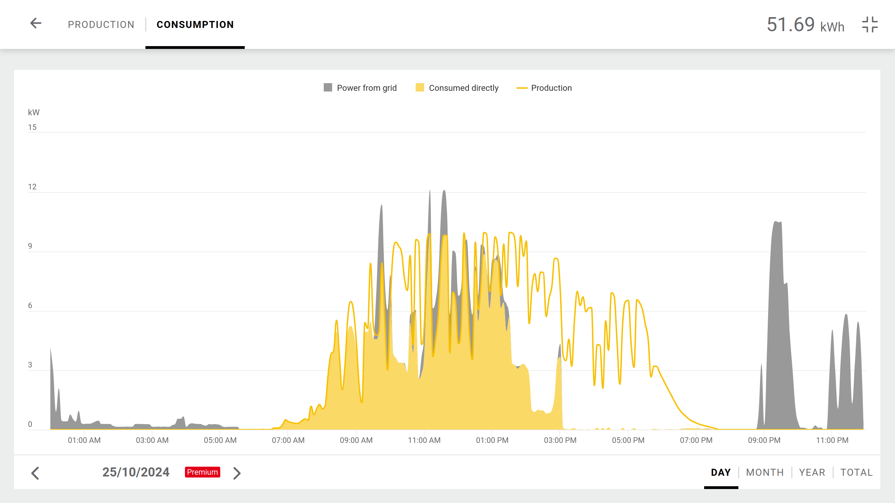The width and height of the screenshot is (895, 503).
Task: Go back using the top-left arrow
Action: tap(36, 23)
